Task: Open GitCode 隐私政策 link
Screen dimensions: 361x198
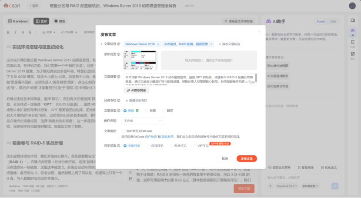Action: [x=167, y=137]
